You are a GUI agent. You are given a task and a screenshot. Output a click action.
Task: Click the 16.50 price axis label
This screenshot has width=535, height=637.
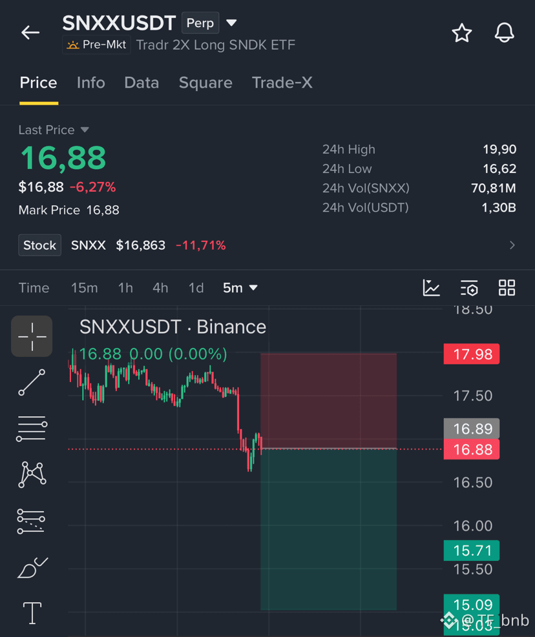coord(473,483)
